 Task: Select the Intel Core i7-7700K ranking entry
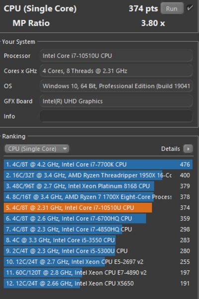98,164
